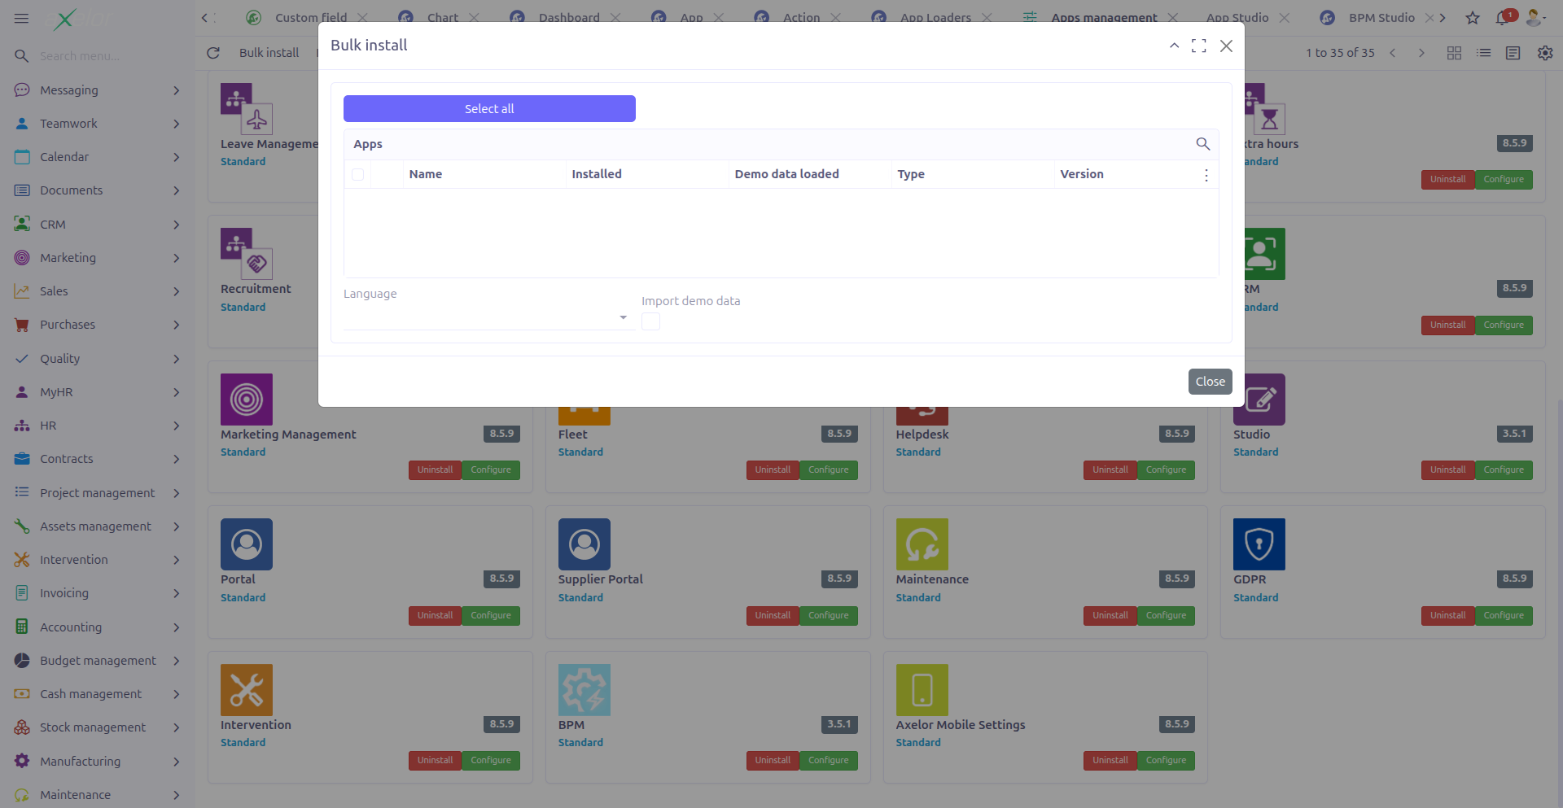Image resolution: width=1563 pixels, height=808 pixels.
Task: Switch to grid card view of apps
Action: pos(1455,52)
